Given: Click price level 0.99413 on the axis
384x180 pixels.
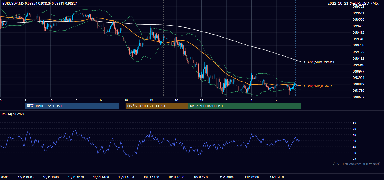Looking at the screenshot, I should [x=358, y=32].
